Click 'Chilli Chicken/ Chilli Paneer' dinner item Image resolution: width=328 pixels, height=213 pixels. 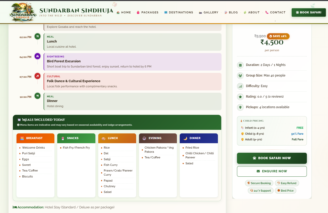pos(200,155)
